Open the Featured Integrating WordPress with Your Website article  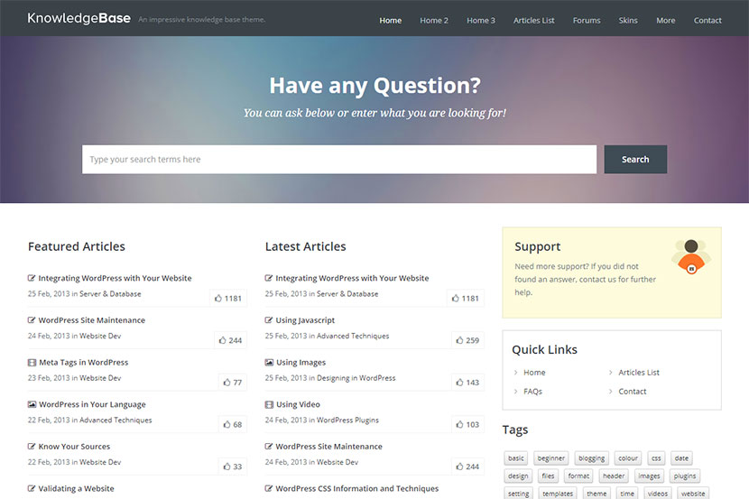pyautogui.click(x=115, y=278)
